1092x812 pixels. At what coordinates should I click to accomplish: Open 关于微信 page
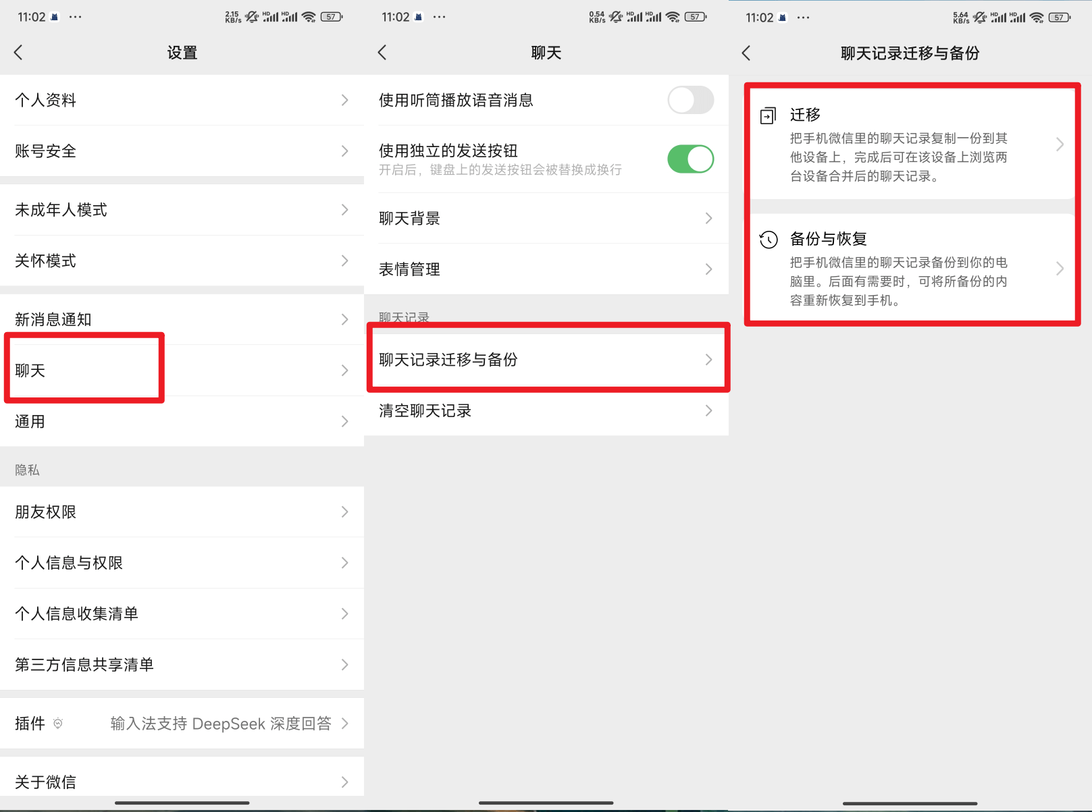182,782
